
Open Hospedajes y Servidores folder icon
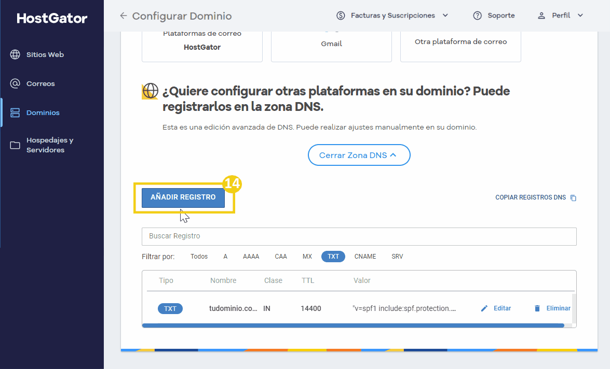point(15,145)
